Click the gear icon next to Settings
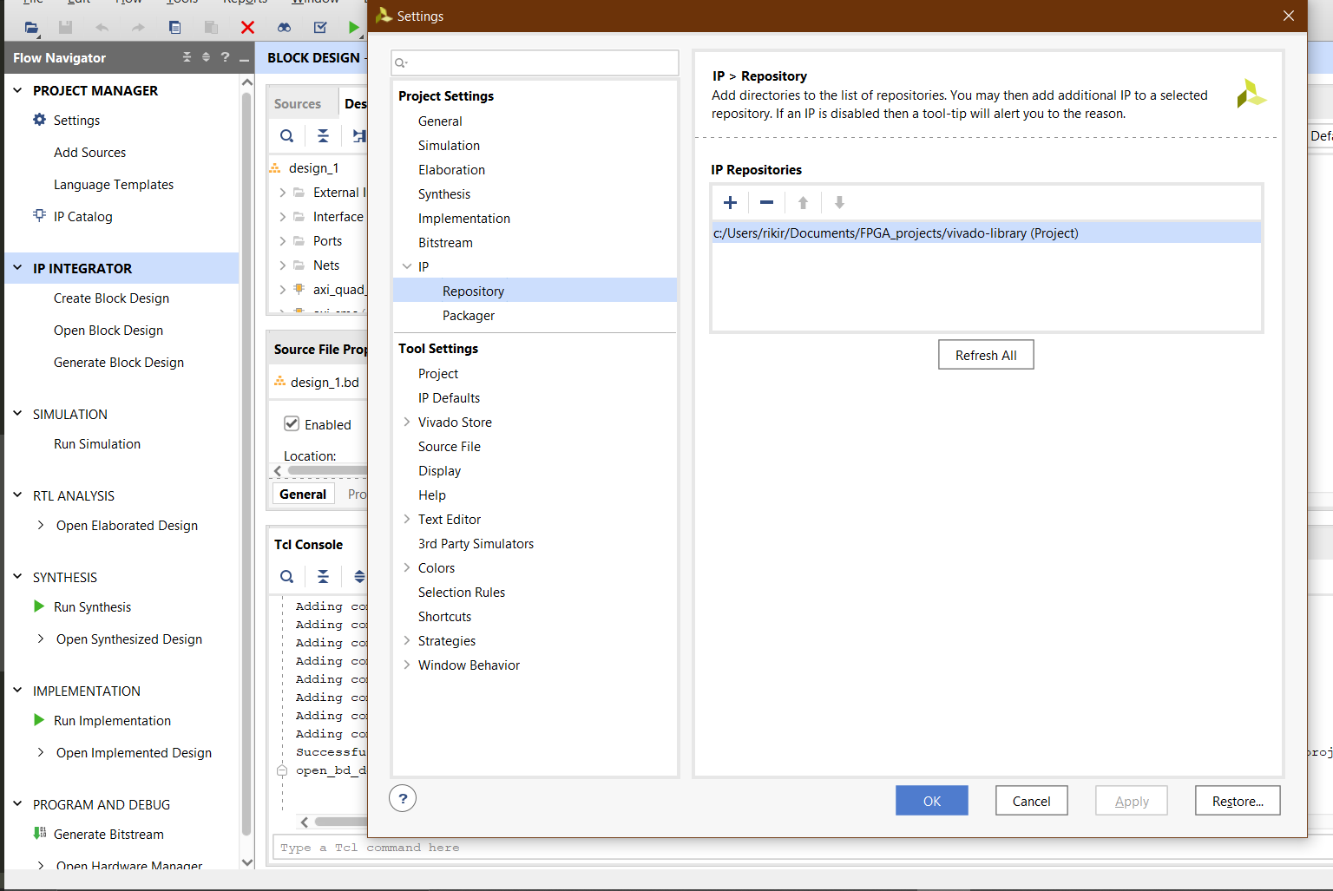 pos(39,120)
